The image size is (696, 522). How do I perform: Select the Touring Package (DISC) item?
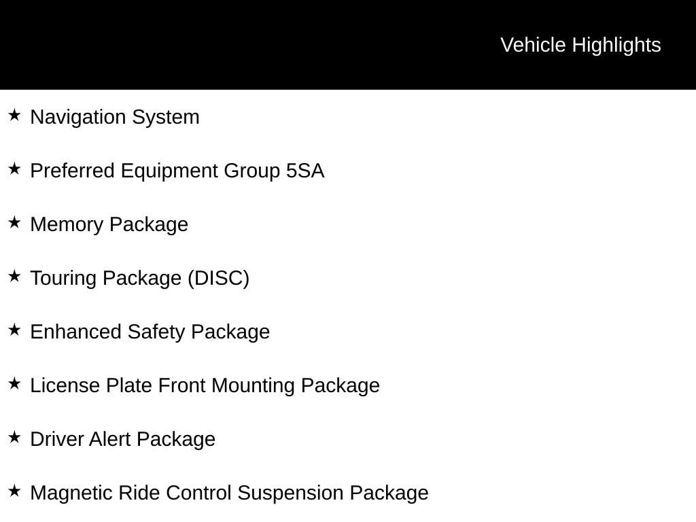click(140, 279)
